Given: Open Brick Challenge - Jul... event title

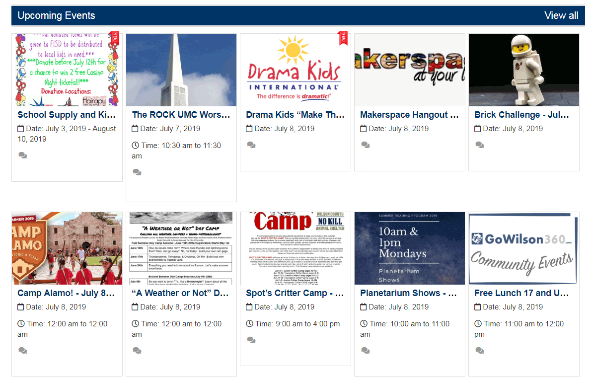Looking at the screenshot, I should point(522,115).
